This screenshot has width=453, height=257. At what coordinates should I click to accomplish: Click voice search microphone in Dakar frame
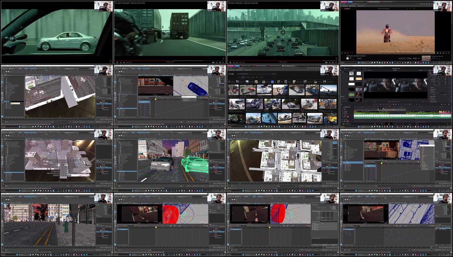[x=414, y=9]
